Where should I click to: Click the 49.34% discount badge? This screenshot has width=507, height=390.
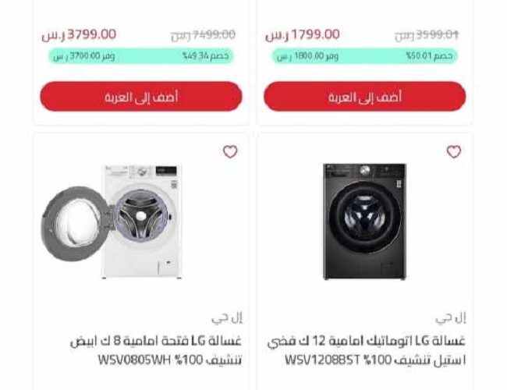[206, 56]
